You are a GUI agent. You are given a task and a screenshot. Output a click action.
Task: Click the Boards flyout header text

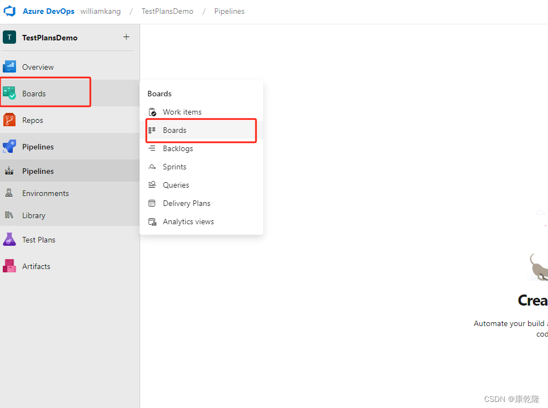point(160,94)
